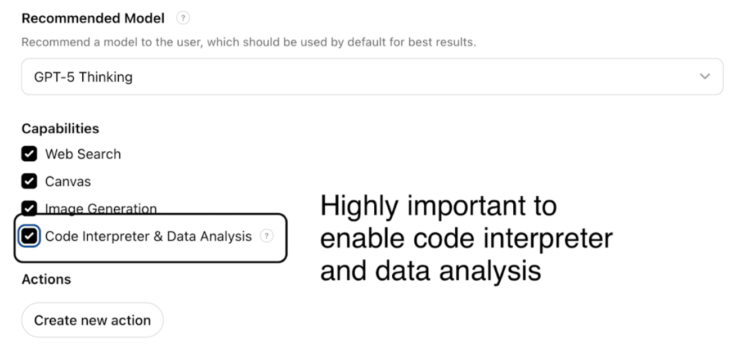The width and height of the screenshot is (744, 351).
Task: Open the GPT-5 Thinking model dropdown
Action: click(371, 76)
